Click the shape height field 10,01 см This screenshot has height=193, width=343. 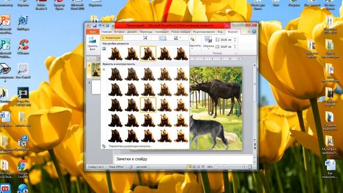pos(226,40)
